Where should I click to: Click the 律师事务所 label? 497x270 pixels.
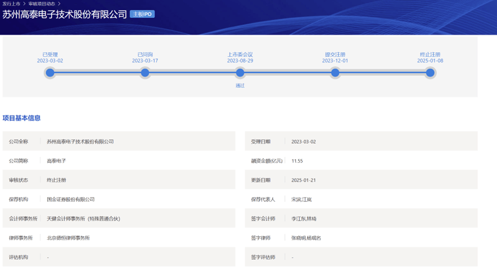[21, 238]
